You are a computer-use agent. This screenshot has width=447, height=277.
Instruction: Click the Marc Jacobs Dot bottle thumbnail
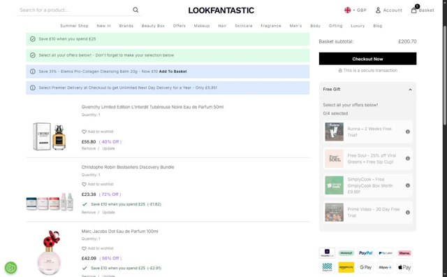pos(50,252)
